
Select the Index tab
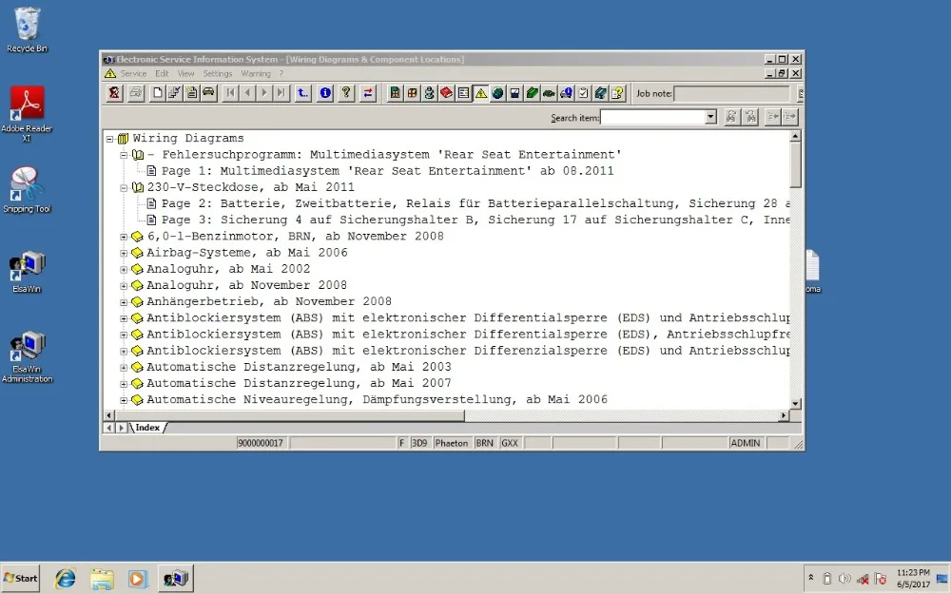tap(147, 428)
